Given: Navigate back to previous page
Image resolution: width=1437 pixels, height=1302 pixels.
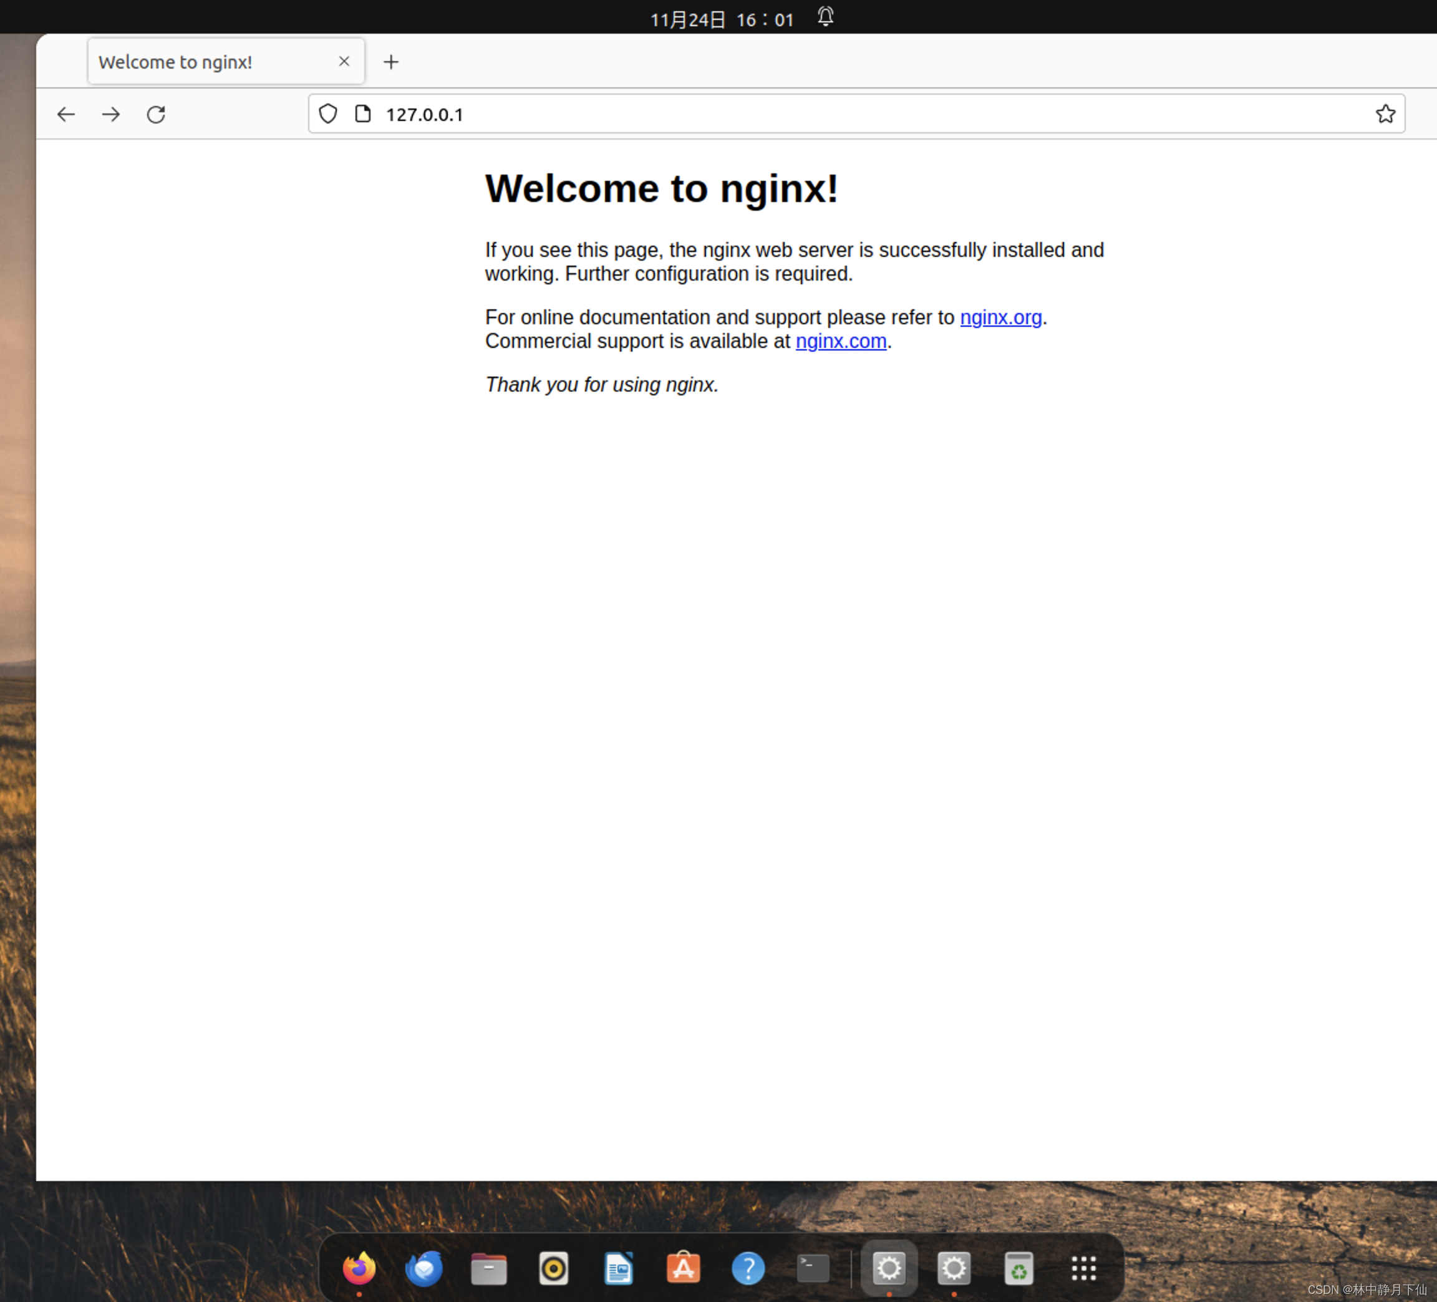Looking at the screenshot, I should coord(65,114).
